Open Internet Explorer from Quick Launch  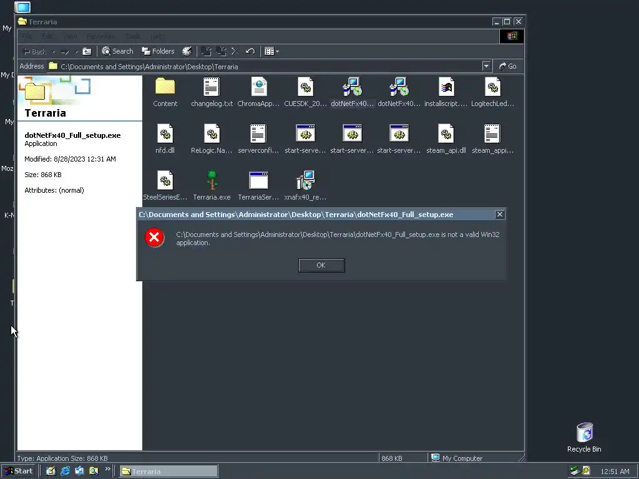point(65,472)
